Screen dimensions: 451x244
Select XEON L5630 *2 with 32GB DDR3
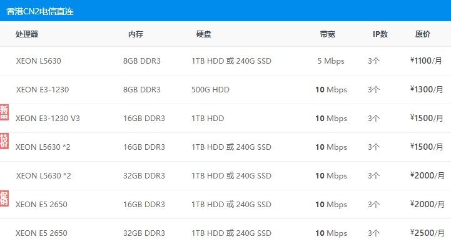(225, 176)
